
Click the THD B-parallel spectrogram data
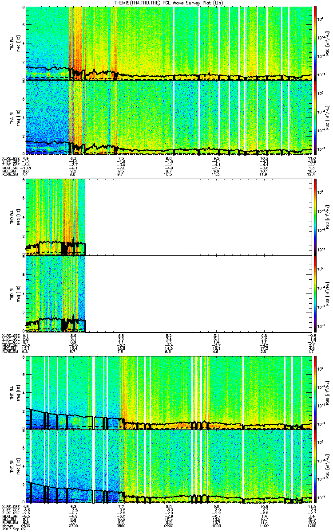(x=55, y=293)
